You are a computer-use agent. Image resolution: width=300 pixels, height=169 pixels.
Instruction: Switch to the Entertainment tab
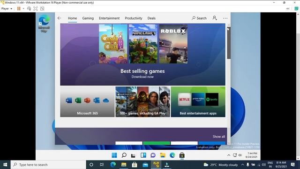tap(109, 18)
